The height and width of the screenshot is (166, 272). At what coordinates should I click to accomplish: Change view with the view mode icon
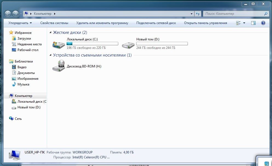click(238, 23)
